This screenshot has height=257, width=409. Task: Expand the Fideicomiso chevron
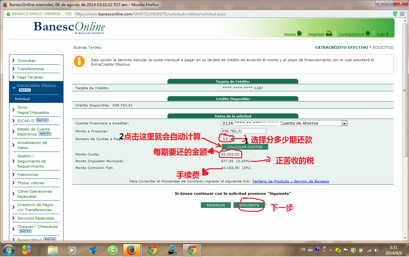pos(13,175)
